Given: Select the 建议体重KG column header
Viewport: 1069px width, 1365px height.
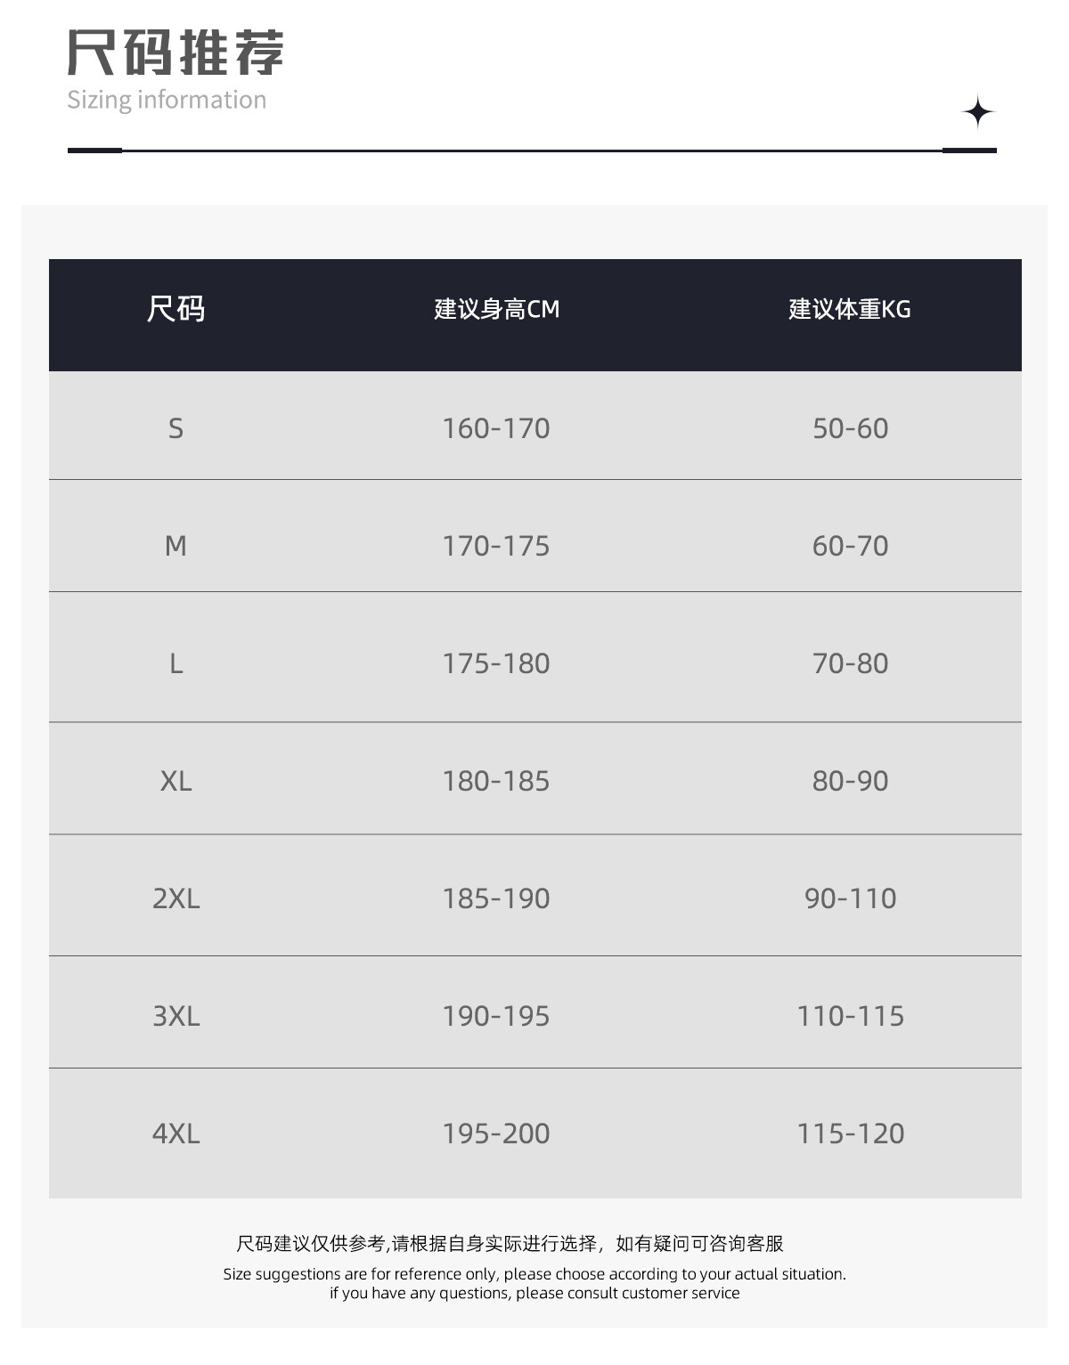Looking at the screenshot, I should pyautogui.click(x=850, y=309).
